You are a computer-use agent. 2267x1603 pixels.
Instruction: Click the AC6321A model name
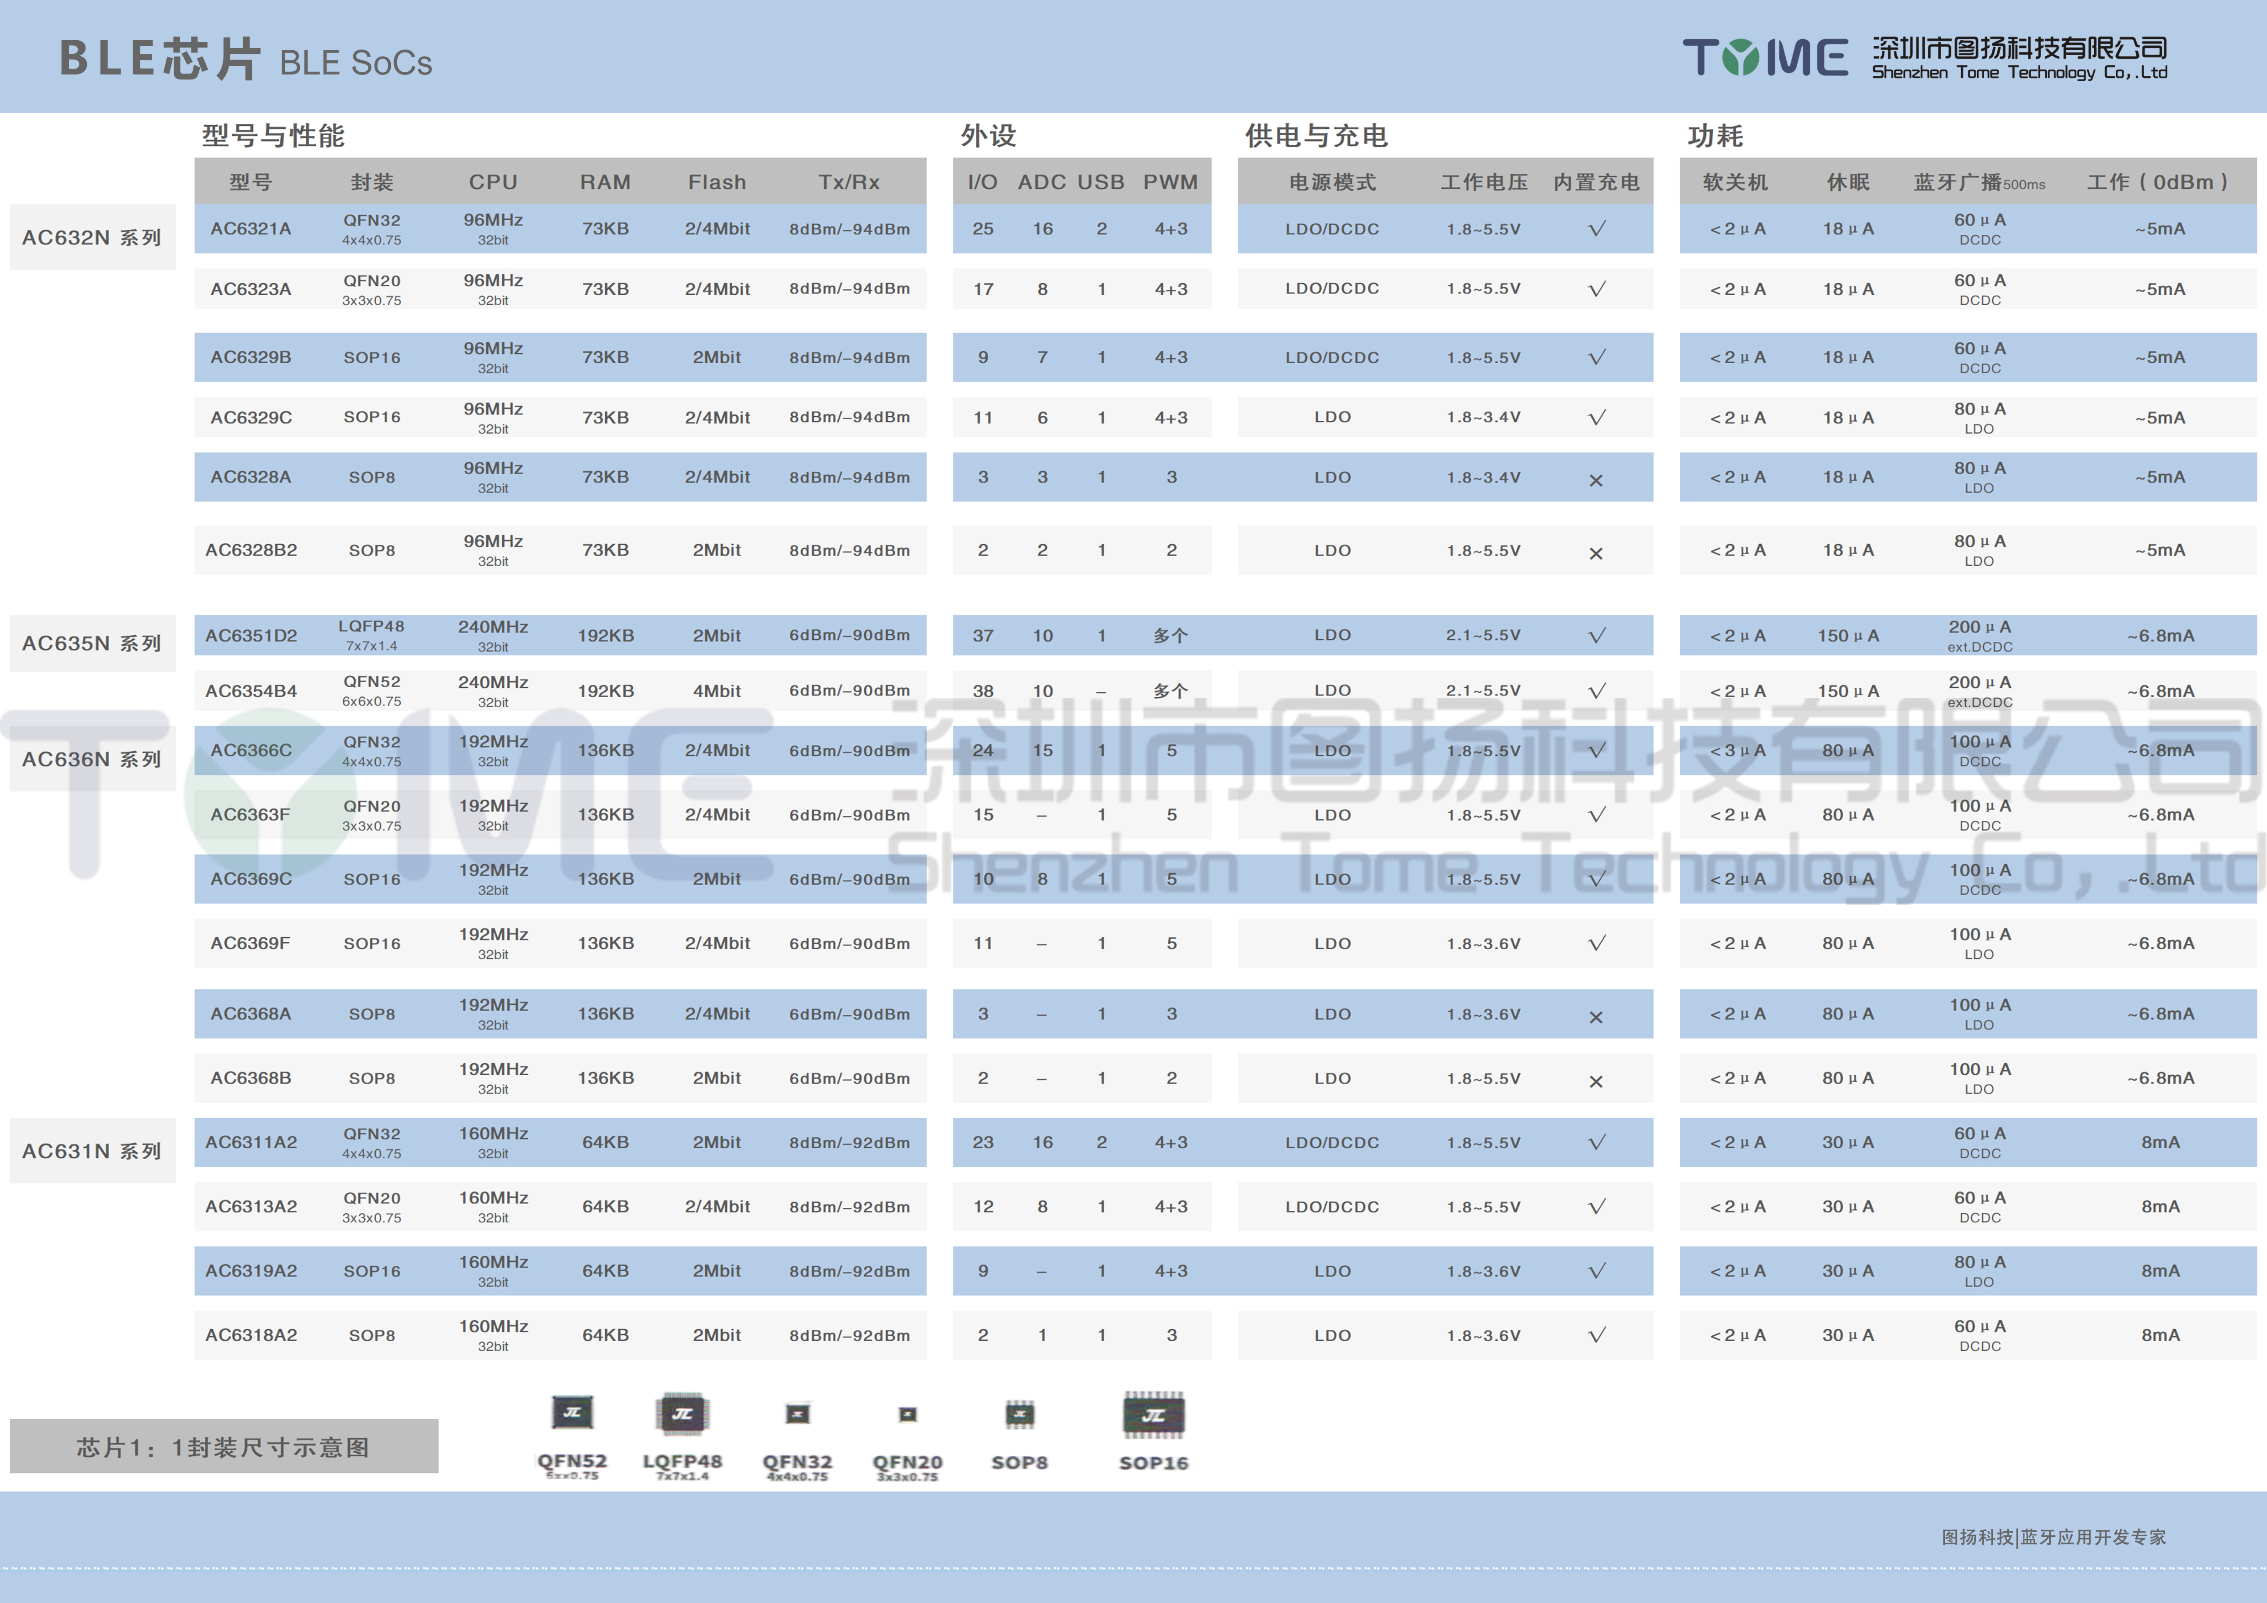pos(251,229)
